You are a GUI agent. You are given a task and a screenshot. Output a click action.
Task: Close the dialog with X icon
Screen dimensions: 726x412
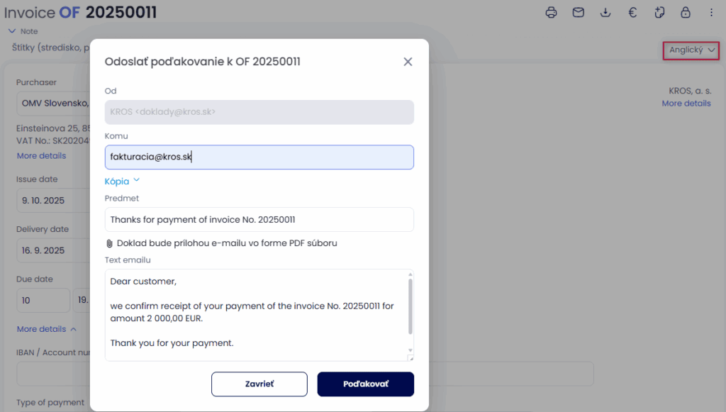[408, 62]
